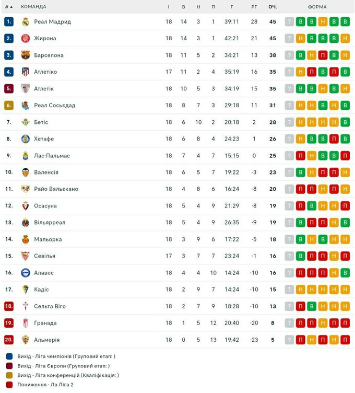The width and height of the screenshot is (355, 393).
Task: Click the Celta Vigo crest
Action: (26, 306)
